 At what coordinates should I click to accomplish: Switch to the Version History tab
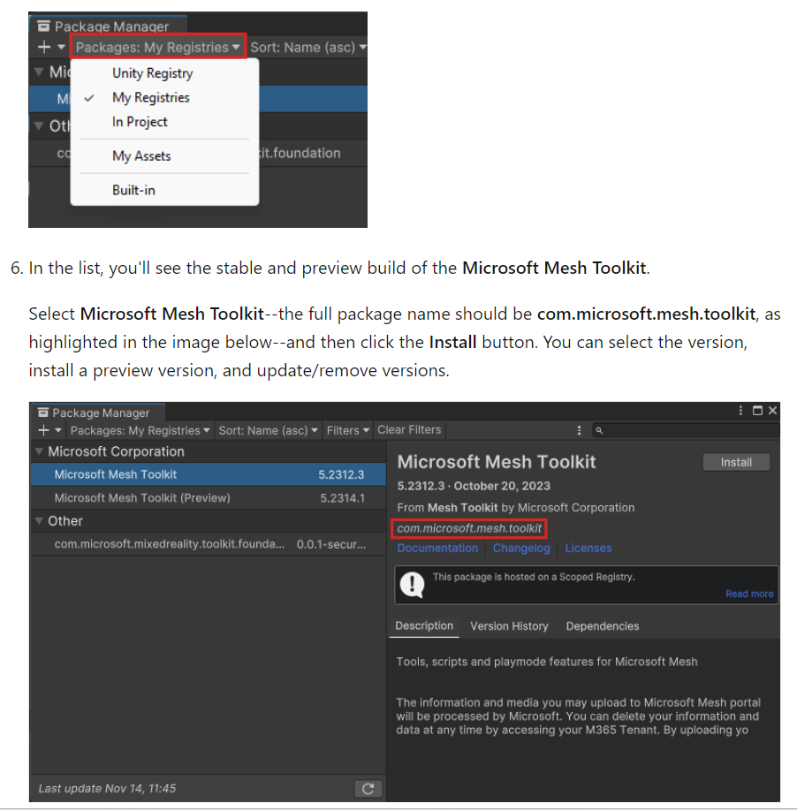click(x=509, y=626)
